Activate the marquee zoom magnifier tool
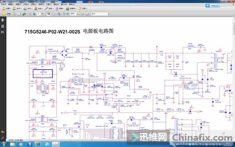Screen dimensions: 235x147 coord(59,14)
